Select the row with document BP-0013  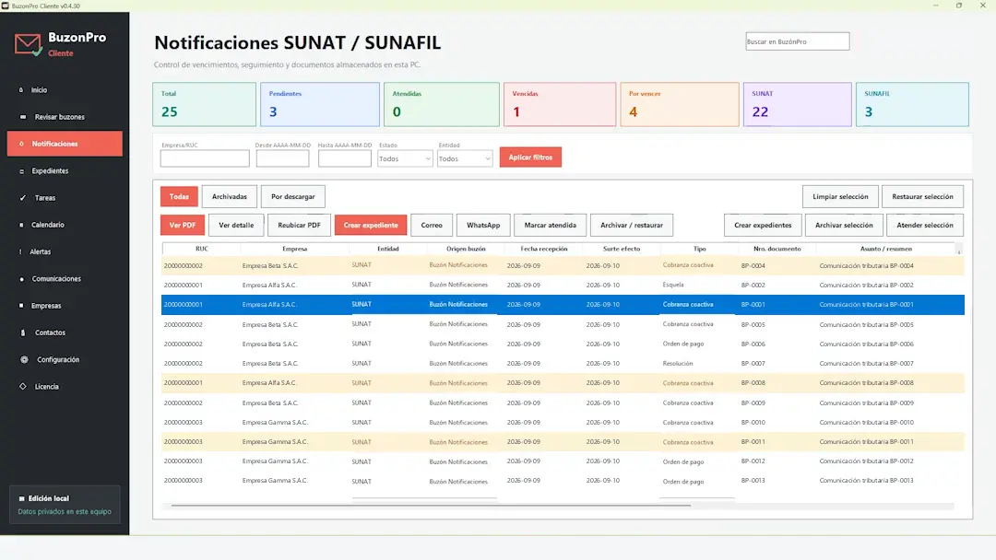pos(563,481)
